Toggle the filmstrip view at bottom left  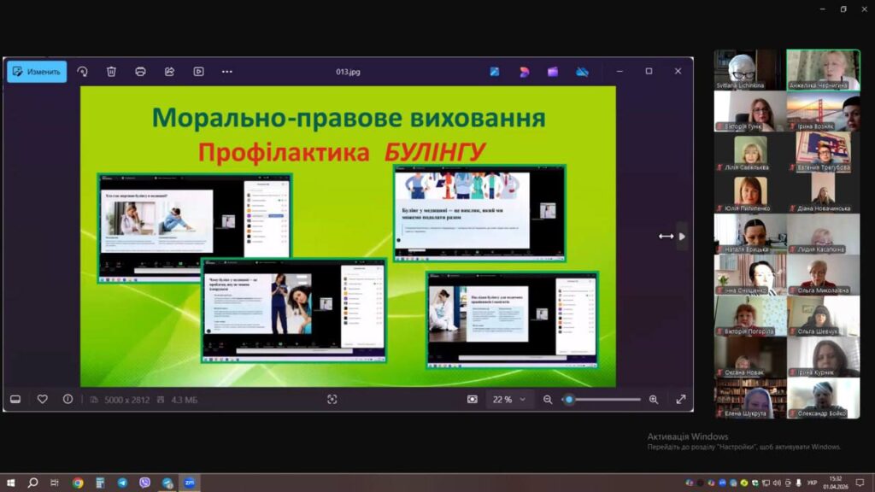click(x=15, y=399)
